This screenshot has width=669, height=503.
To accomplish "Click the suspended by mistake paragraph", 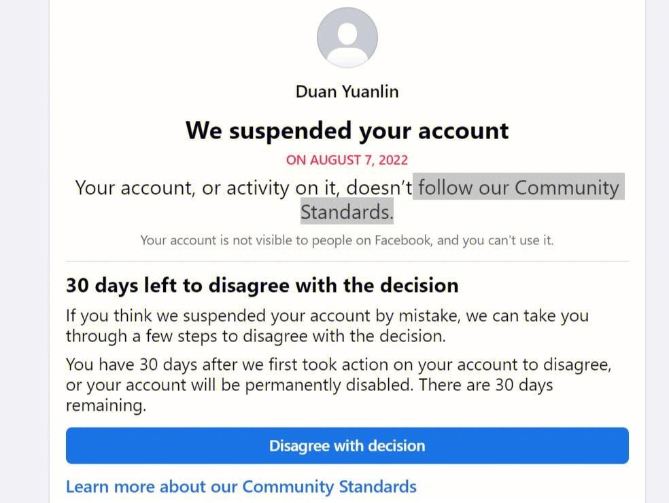I will pos(327,326).
